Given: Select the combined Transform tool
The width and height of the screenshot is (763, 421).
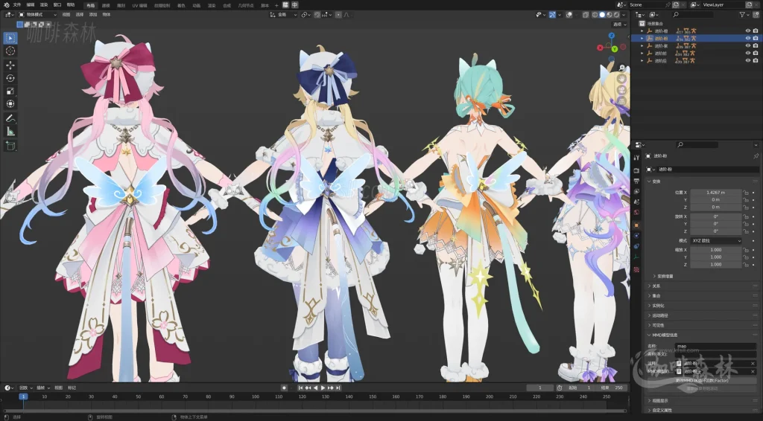Looking at the screenshot, I should coord(10,104).
